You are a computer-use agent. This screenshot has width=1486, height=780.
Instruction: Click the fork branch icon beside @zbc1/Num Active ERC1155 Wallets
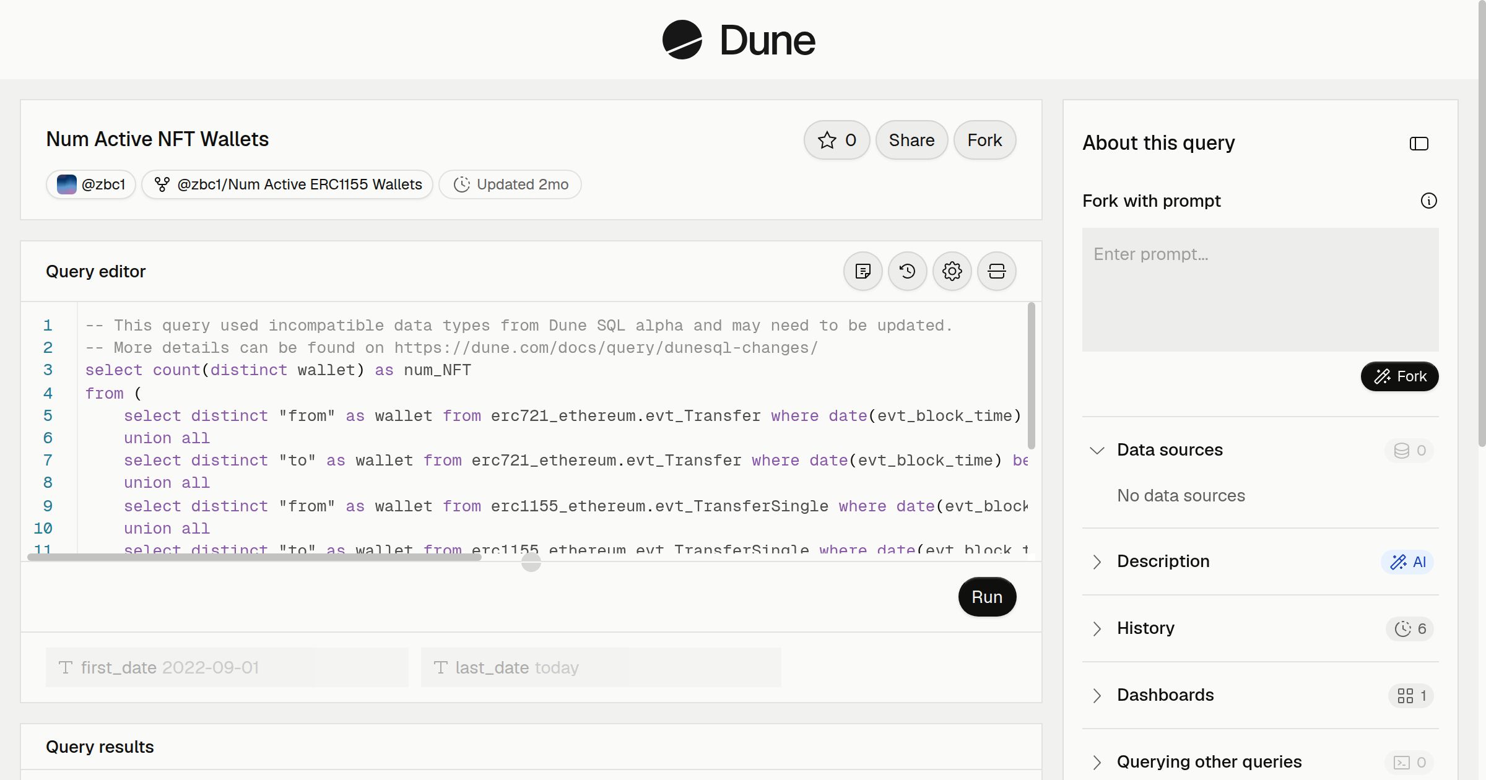point(162,184)
